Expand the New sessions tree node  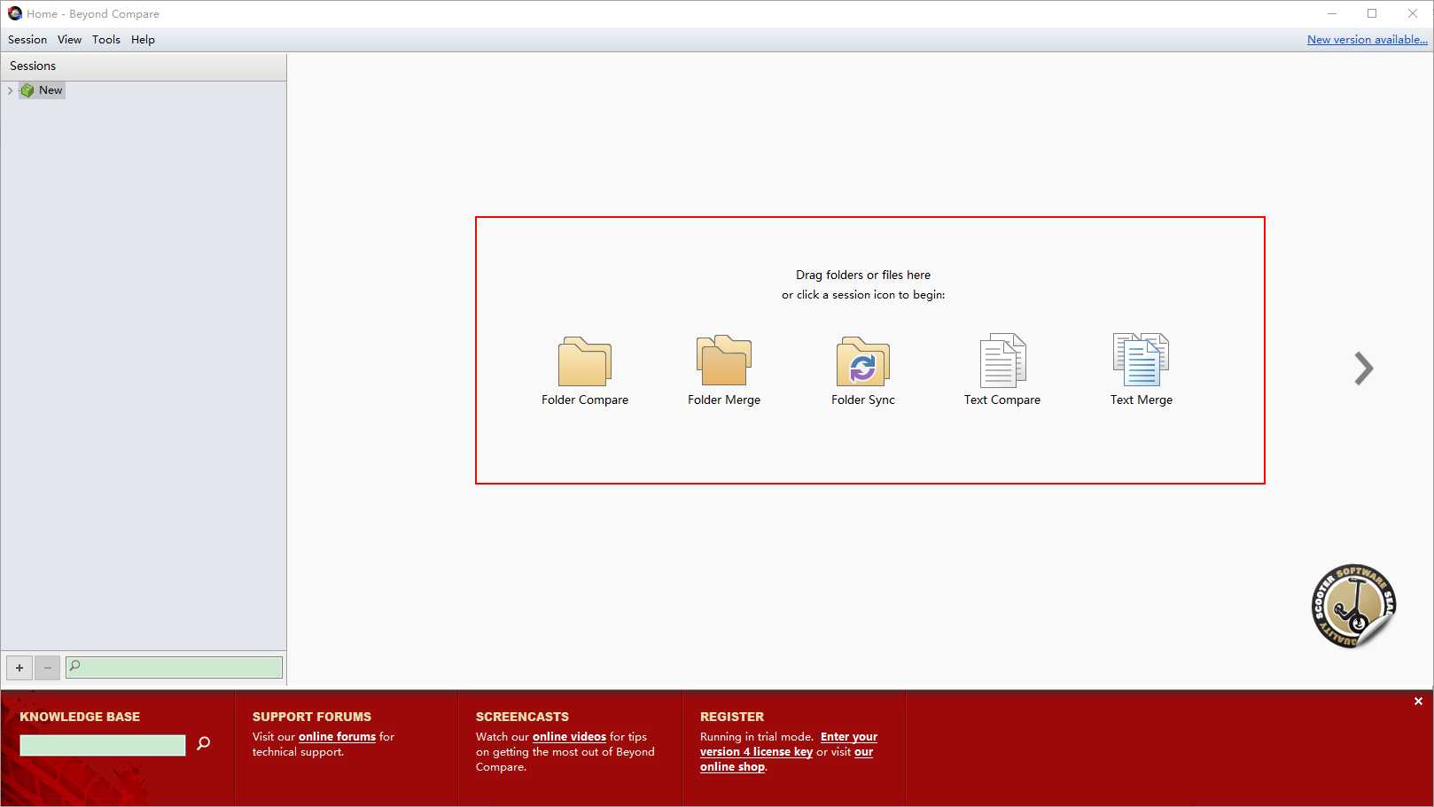click(x=10, y=90)
